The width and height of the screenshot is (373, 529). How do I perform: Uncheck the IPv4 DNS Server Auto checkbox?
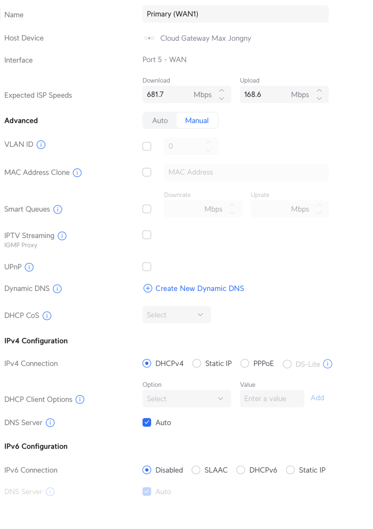pyautogui.click(x=147, y=423)
